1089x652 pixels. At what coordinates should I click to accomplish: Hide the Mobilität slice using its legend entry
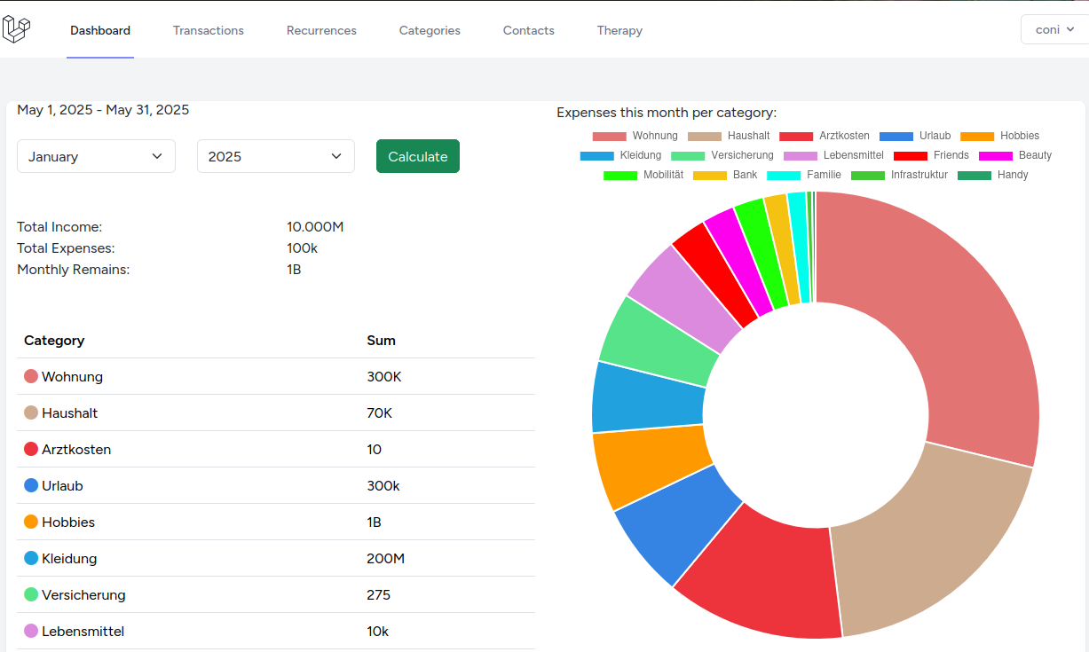pyautogui.click(x=620, y=175)
